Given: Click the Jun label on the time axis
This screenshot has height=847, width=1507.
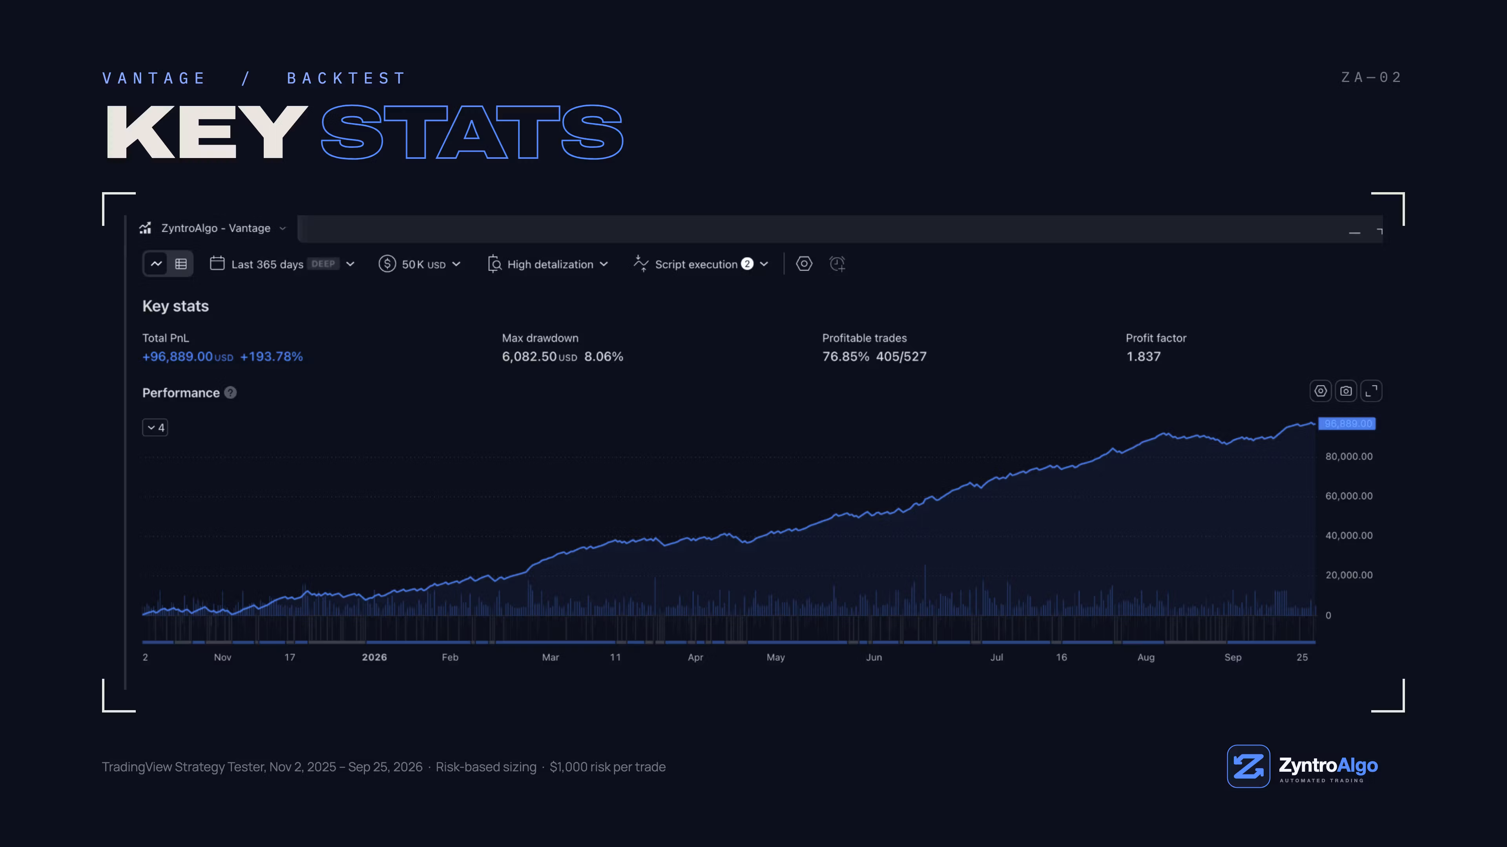Looking at the screenshot, I should [874, 657].
